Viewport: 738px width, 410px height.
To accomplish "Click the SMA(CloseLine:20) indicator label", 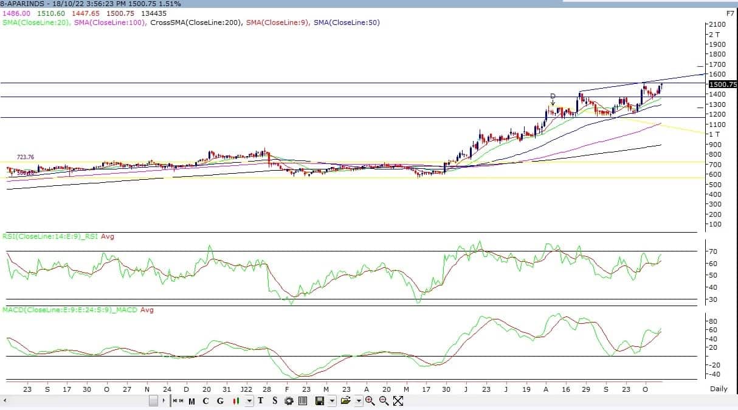I will click(x=36, y=22).
